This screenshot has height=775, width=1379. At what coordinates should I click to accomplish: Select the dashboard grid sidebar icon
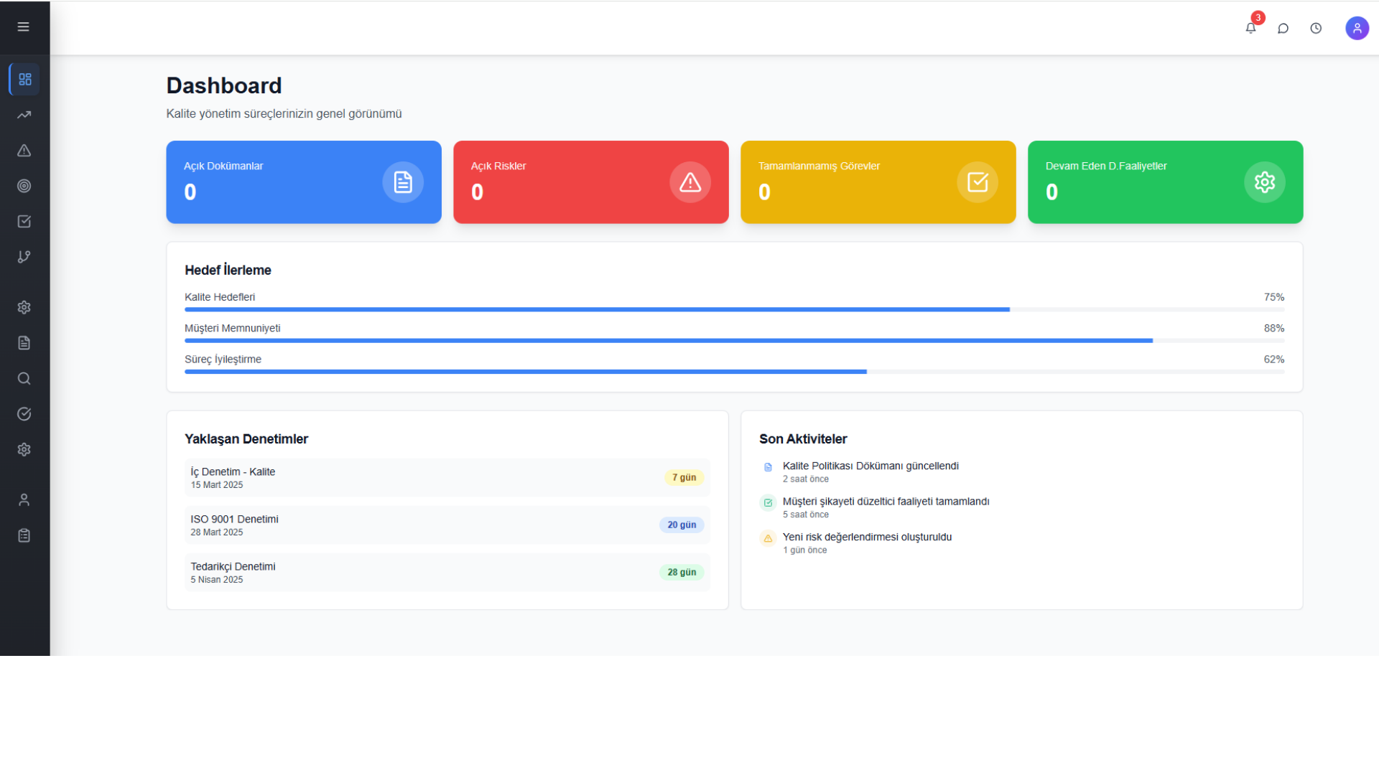click(24, 79)
